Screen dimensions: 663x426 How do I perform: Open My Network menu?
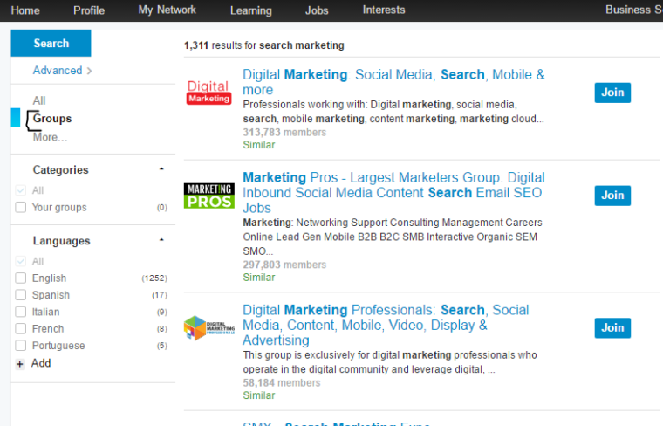pos(167,10)
